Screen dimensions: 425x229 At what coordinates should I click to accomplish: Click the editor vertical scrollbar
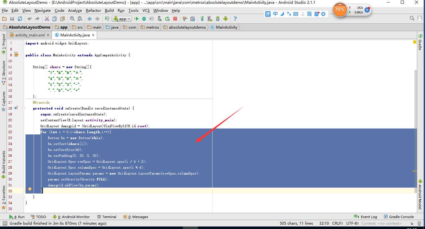point(415,131)
